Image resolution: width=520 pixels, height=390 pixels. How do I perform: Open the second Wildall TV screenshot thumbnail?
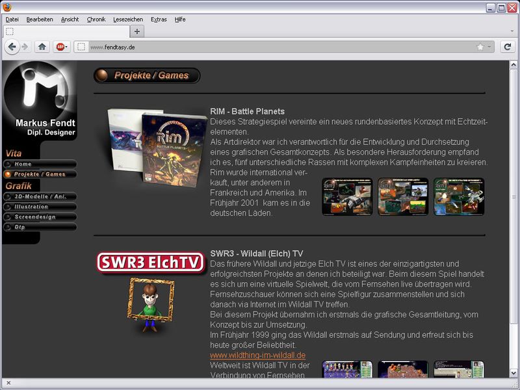(403, 369)
